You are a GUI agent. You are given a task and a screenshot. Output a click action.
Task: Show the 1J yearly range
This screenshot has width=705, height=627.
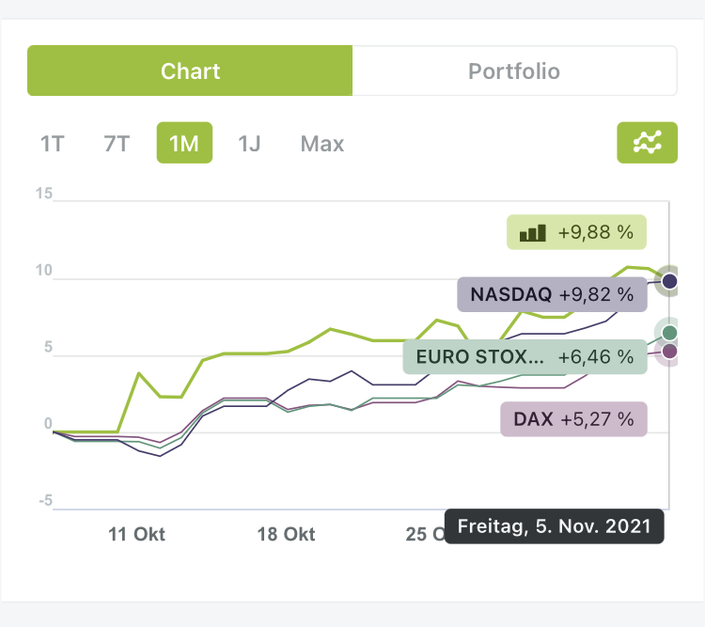pos(249,144)
